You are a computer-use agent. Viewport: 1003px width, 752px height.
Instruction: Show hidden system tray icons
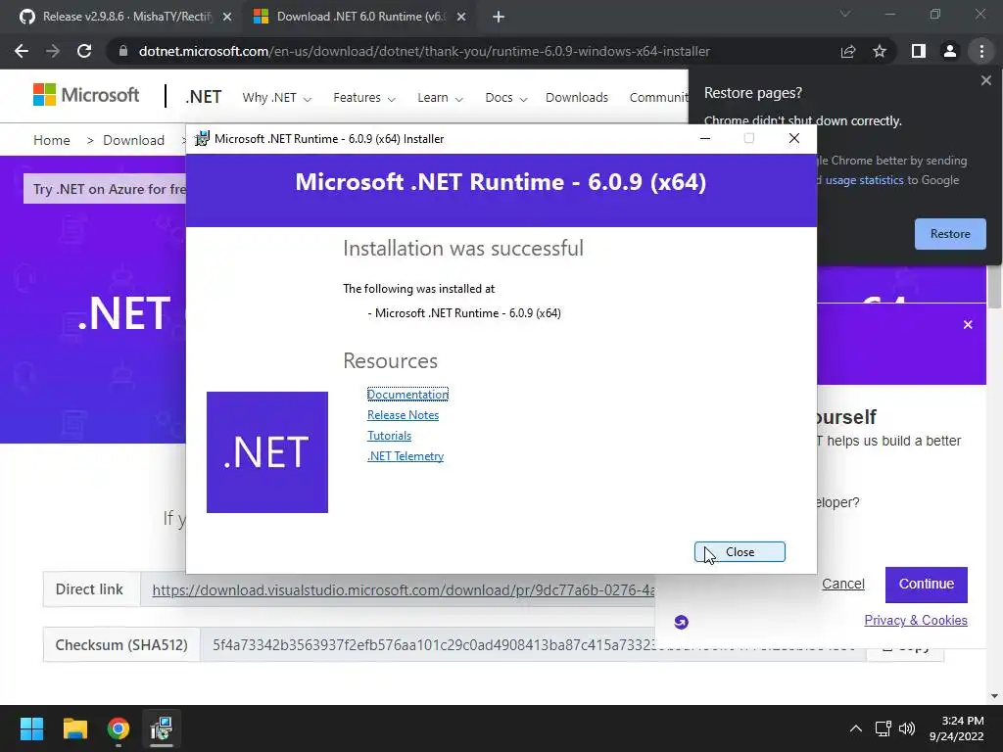point(855,728)
